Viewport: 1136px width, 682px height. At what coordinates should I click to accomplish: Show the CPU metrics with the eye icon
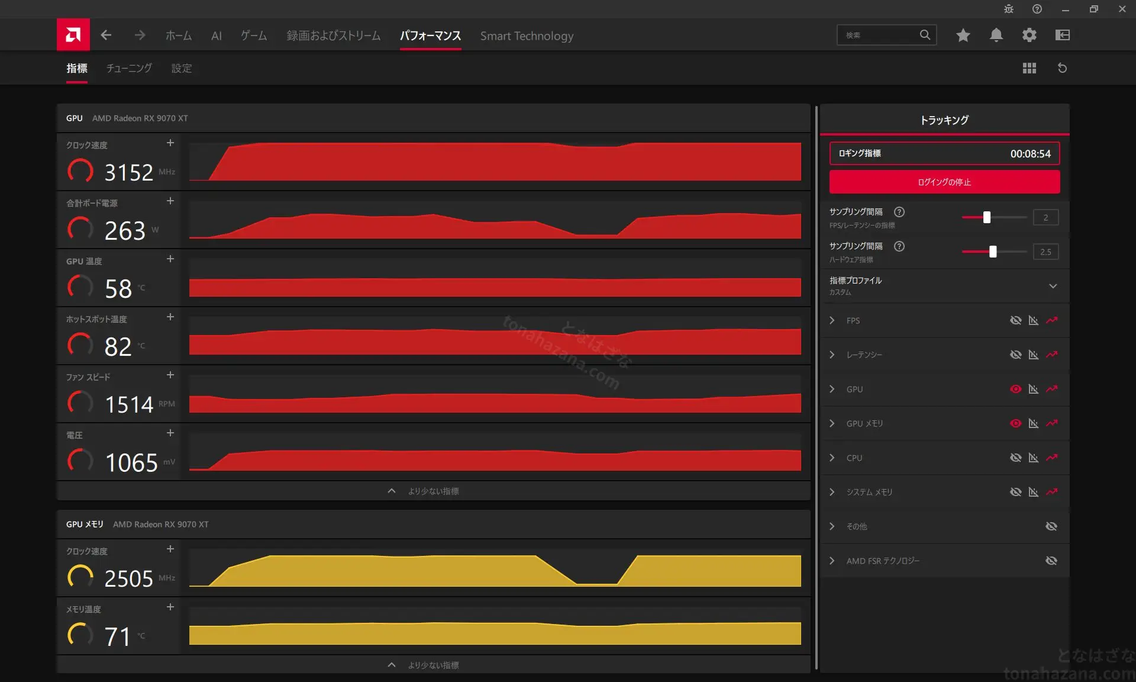[1016, 458]
